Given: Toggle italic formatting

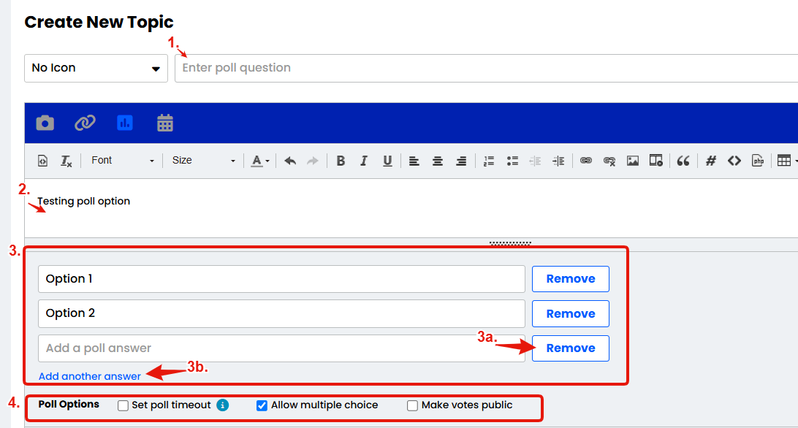Looking at the screenshot, I should pos(363,161).
